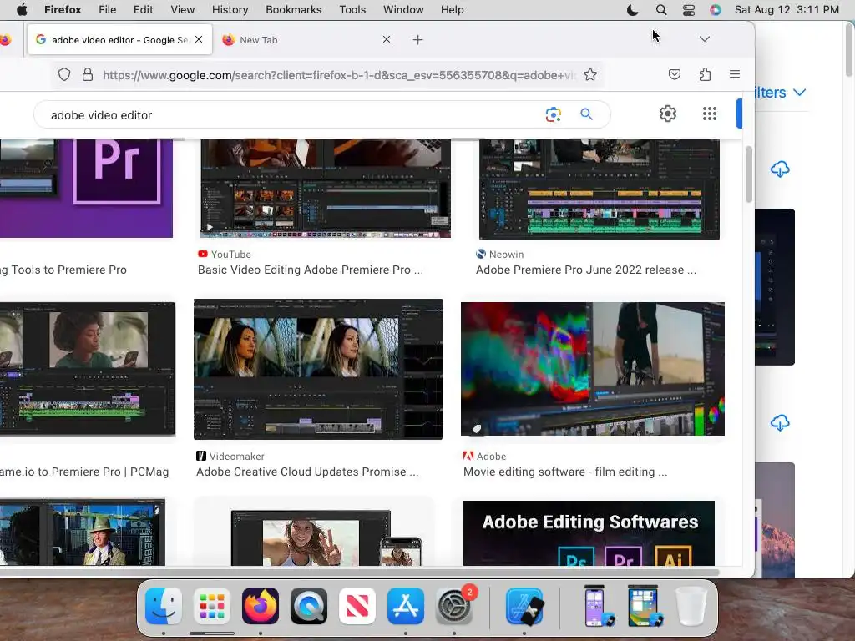Open Launchpad from the Dock
Image resolution: width=855 pixels, height=641 pixels.
[212, 606]
